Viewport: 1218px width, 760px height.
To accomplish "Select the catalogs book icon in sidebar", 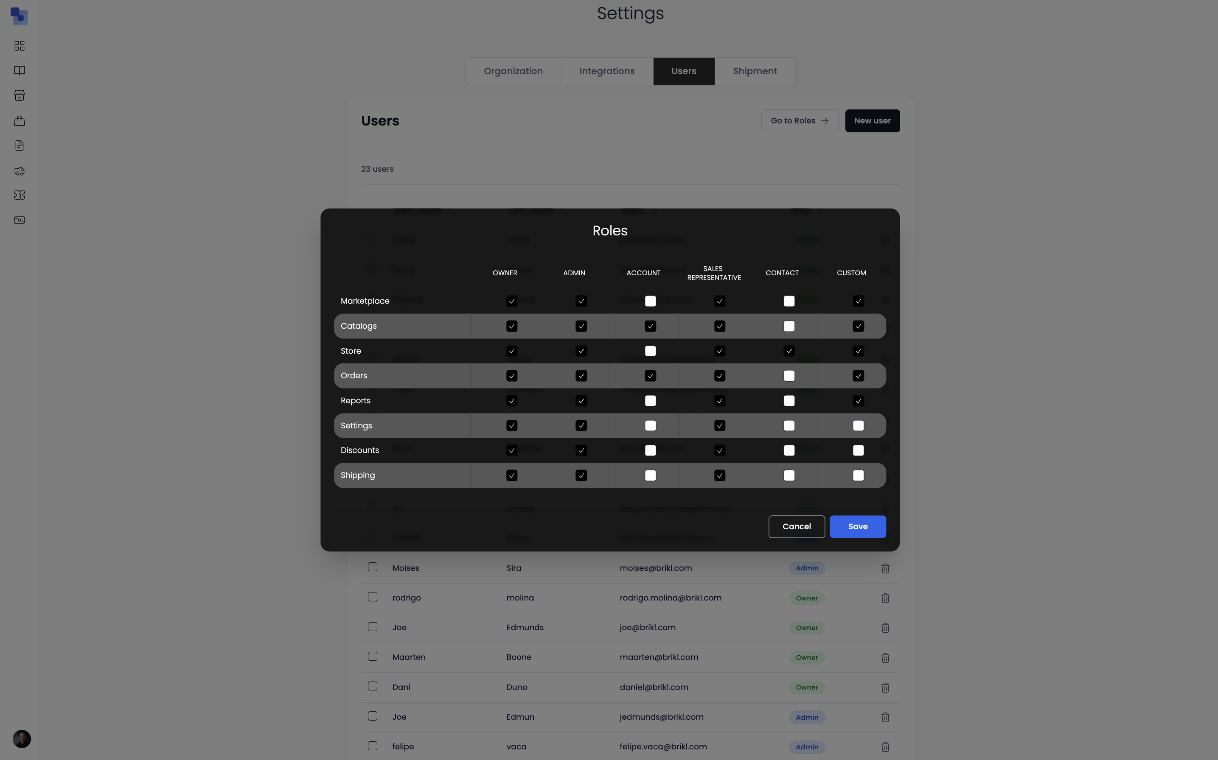I will (20, 70).
